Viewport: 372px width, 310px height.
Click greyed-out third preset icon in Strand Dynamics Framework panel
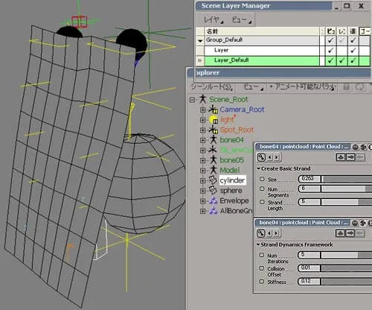pyautogui.click(x=360, y=233)
